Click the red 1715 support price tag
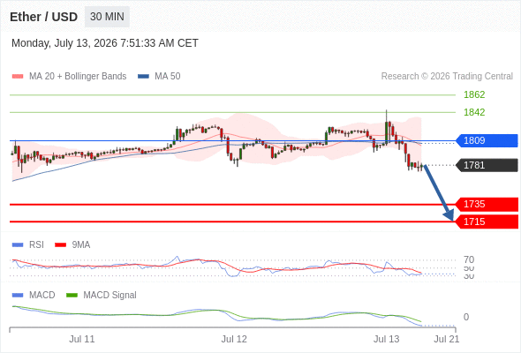This screenshot has height=353, width=521. (487, 222)
